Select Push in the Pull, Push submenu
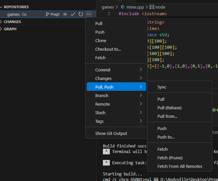The width and height of the screenshot is (218, 181). pos(180,129)
